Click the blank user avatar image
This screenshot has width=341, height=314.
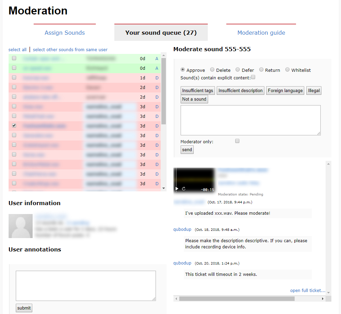pos(20,226)
